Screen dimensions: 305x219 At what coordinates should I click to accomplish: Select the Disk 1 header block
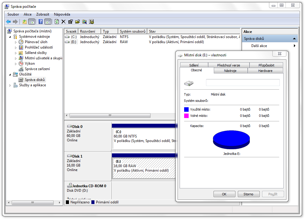(x=88, y=166)
